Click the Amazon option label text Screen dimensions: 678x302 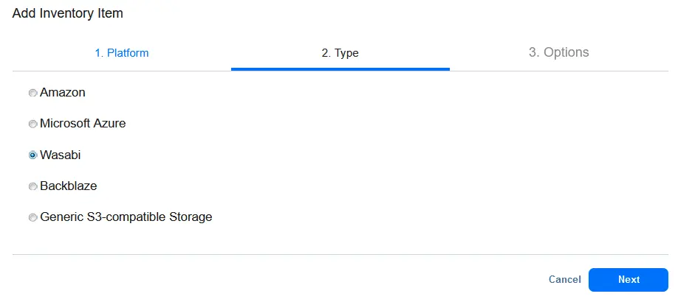63,93
